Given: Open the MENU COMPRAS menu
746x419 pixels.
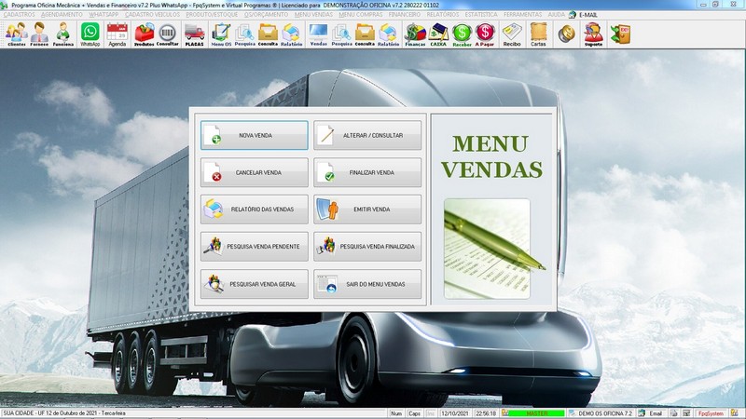Looking at the screenshot, I should pyautogui.click(x=361, y=15).
